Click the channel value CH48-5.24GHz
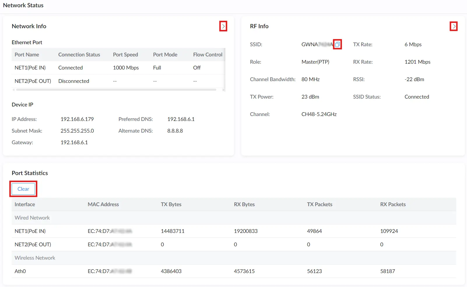Image resolution: width=467 pixels, height=287 pixels. click(x=319, y=114)
